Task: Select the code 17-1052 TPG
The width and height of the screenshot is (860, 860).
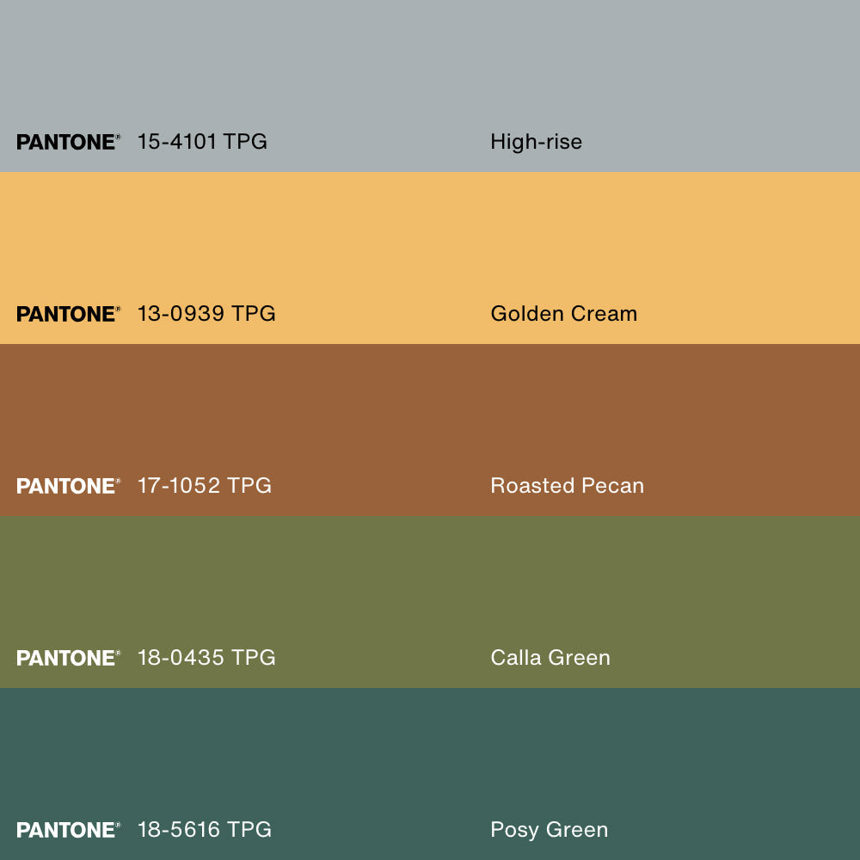Action: click(x=205, y=486)
